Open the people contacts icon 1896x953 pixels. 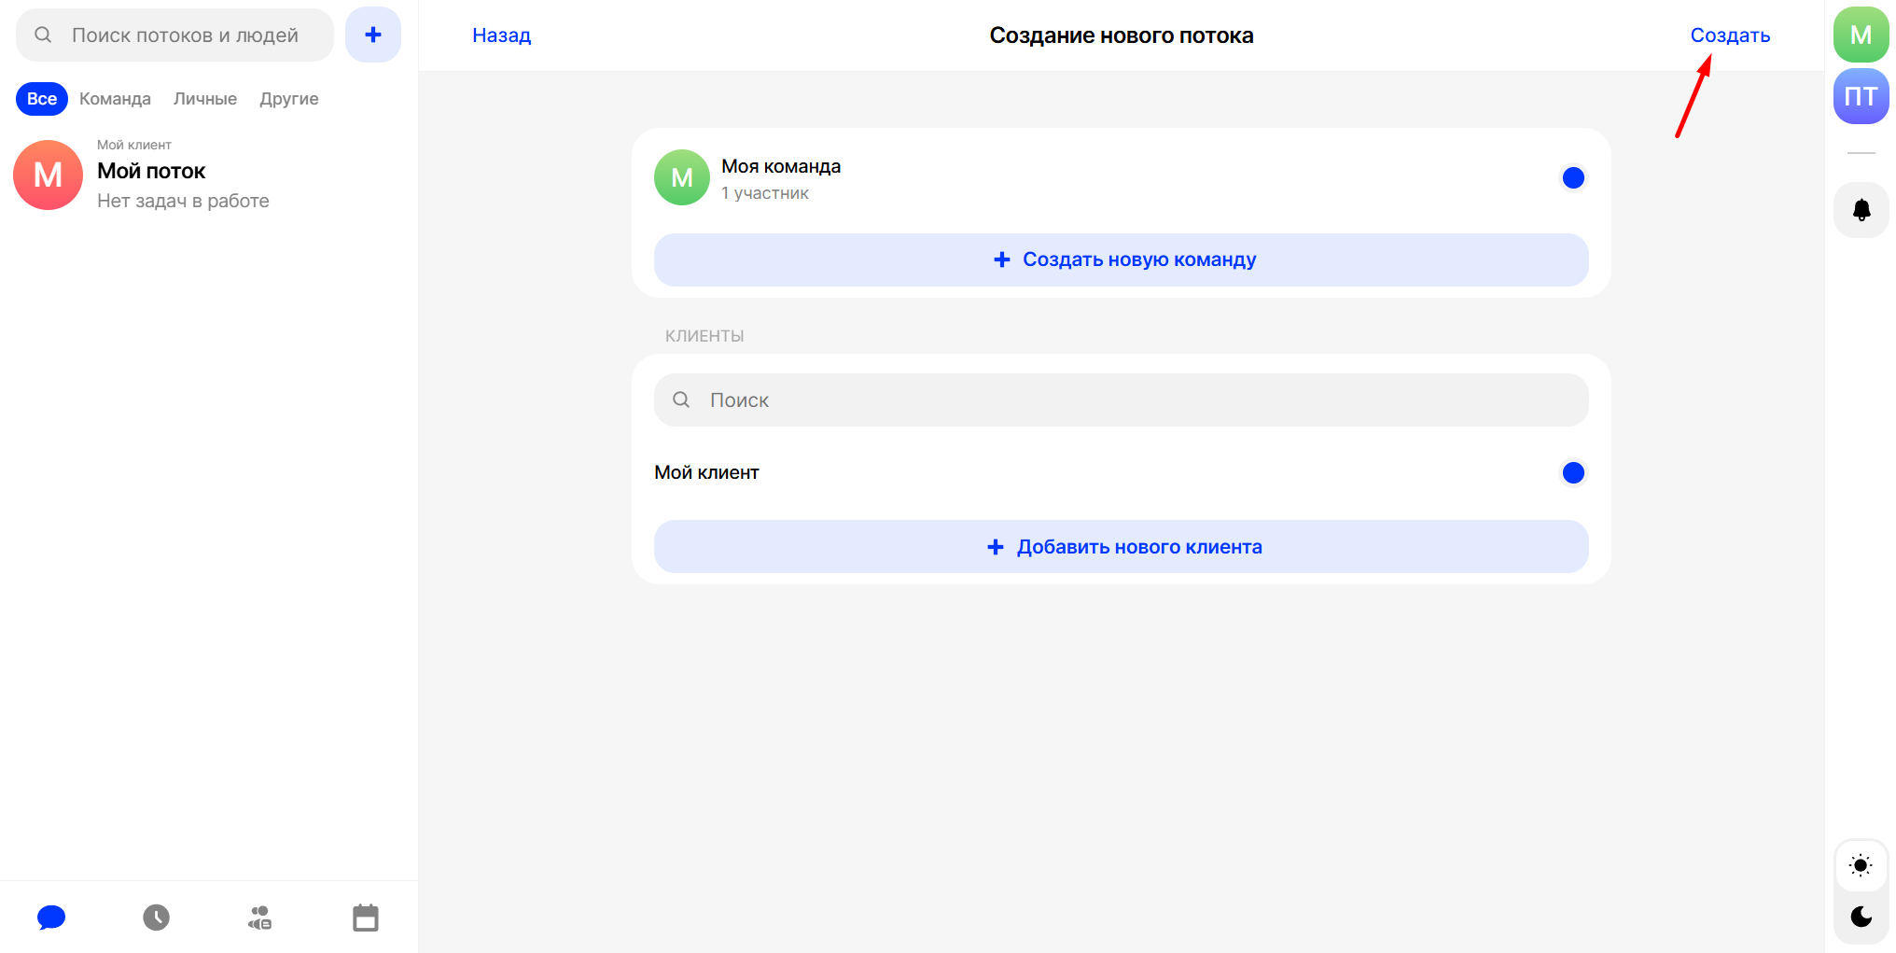(x=260, y=918)
